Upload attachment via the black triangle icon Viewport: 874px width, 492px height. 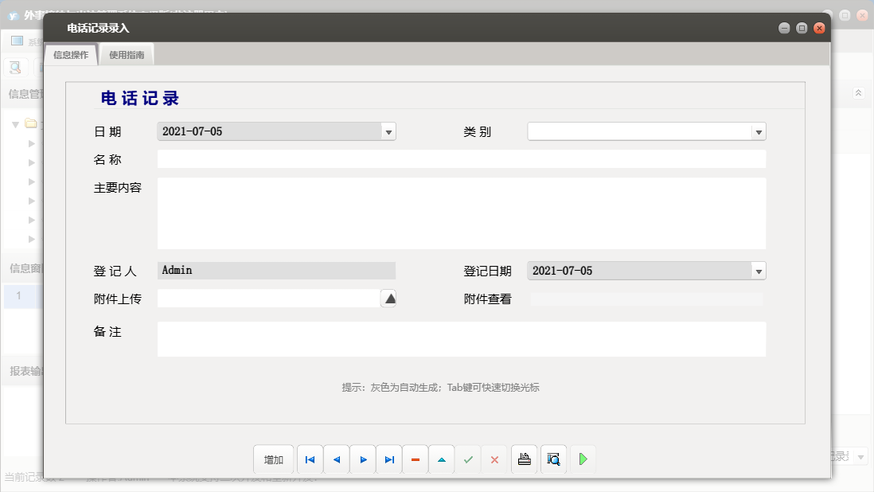388,298
